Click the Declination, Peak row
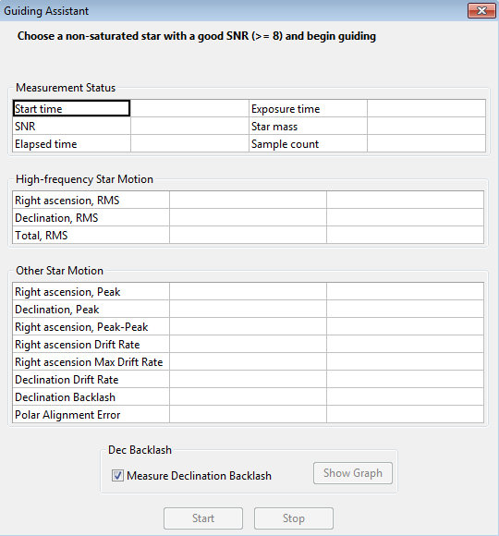This screenshot has width=499, height=536. (x=249, y=309)
